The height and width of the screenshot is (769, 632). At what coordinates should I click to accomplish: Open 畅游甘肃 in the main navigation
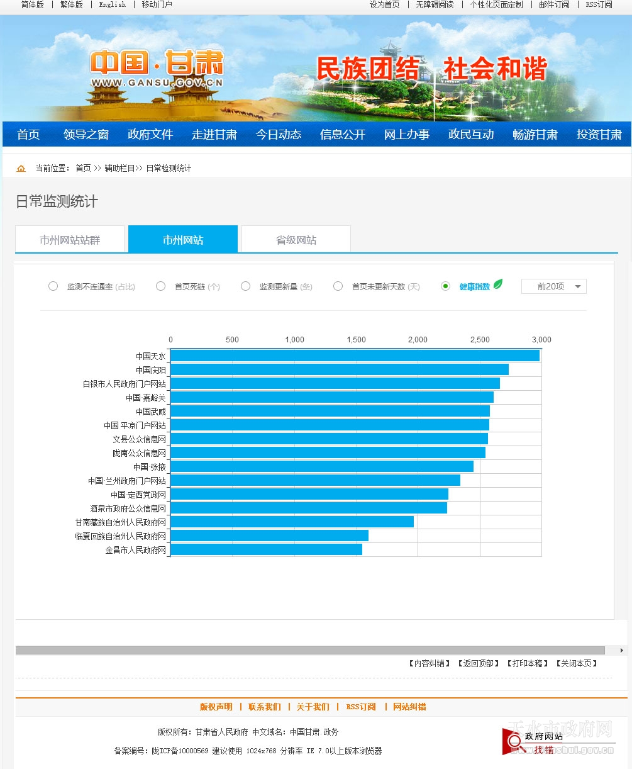coord(535,135)
